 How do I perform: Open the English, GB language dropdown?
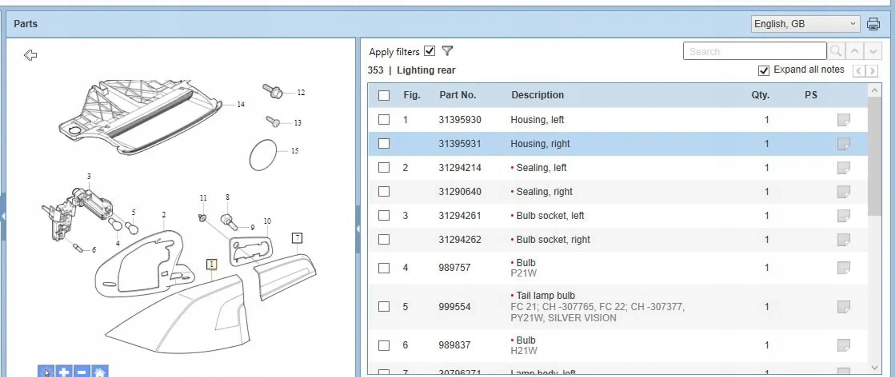pyautogui.click(x=805, y=24)
